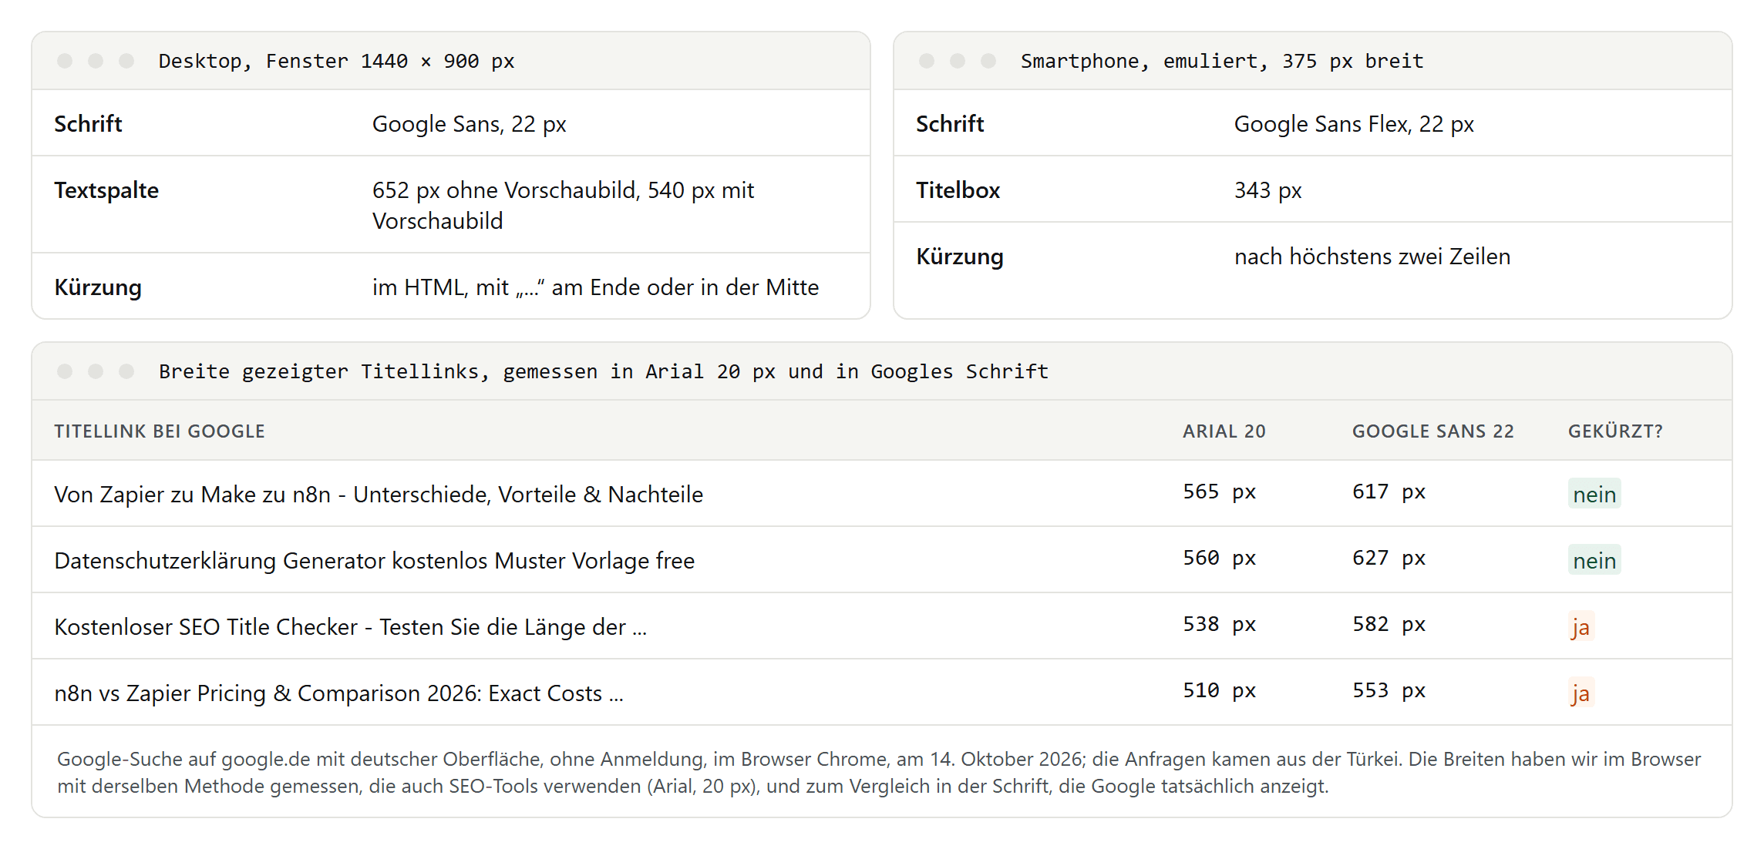This screenshot has width=1764, height=849.
Task: Click the 'Schrift' label in Smartphone panel
Action: point(949,124)
